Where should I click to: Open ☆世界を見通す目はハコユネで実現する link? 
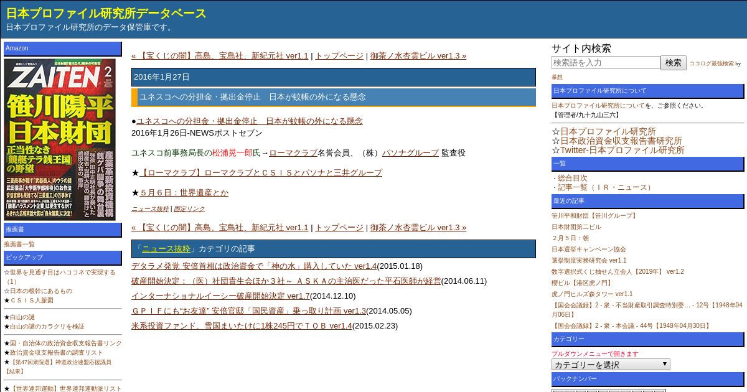[60, 276]
